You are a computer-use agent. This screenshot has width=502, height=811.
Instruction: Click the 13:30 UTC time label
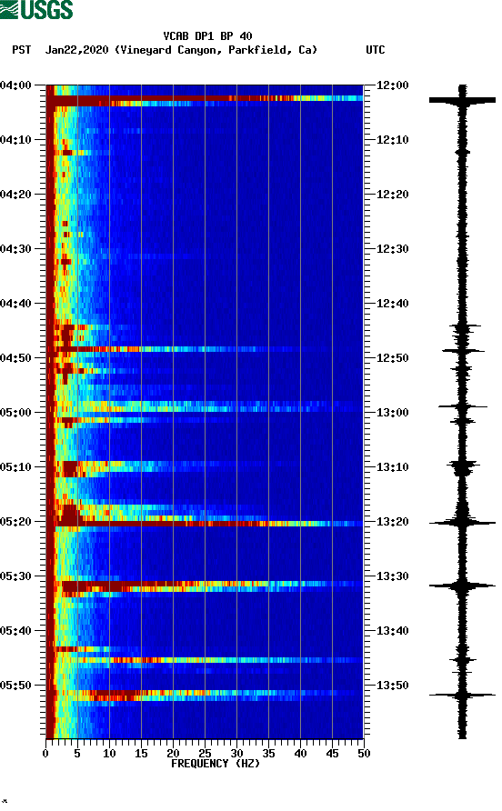pos(392,576)
